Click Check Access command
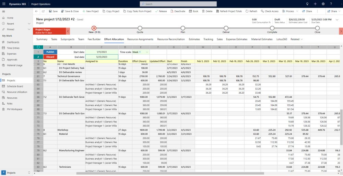The width and height of the screenshot is (343, 176). tap(270, 11)
